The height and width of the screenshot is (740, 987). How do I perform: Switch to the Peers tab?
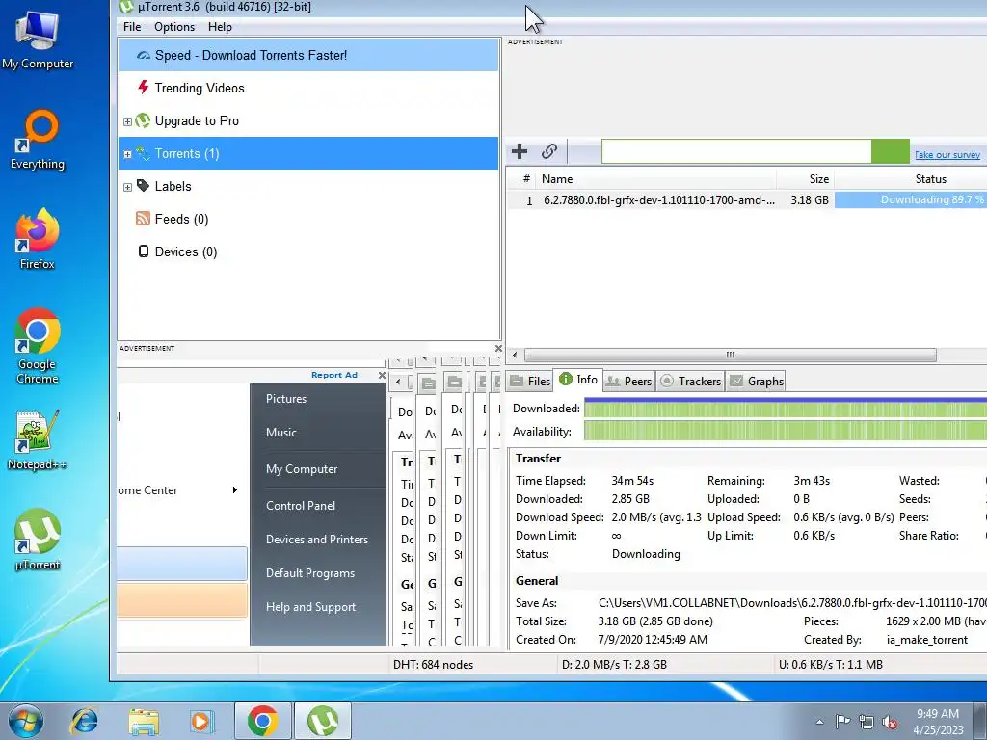(628, 381)
